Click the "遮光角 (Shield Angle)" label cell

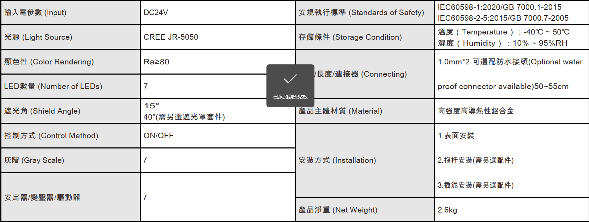pyautogui.click(x=42, y=111)
